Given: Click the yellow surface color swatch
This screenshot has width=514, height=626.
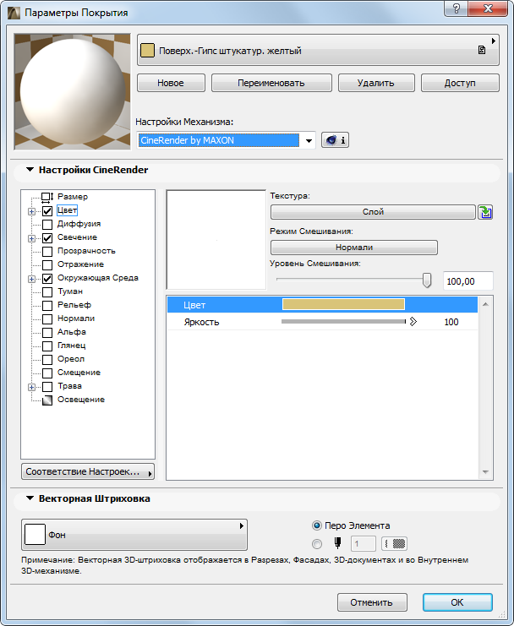Looking at the screenshot, I should click(147, 51).
